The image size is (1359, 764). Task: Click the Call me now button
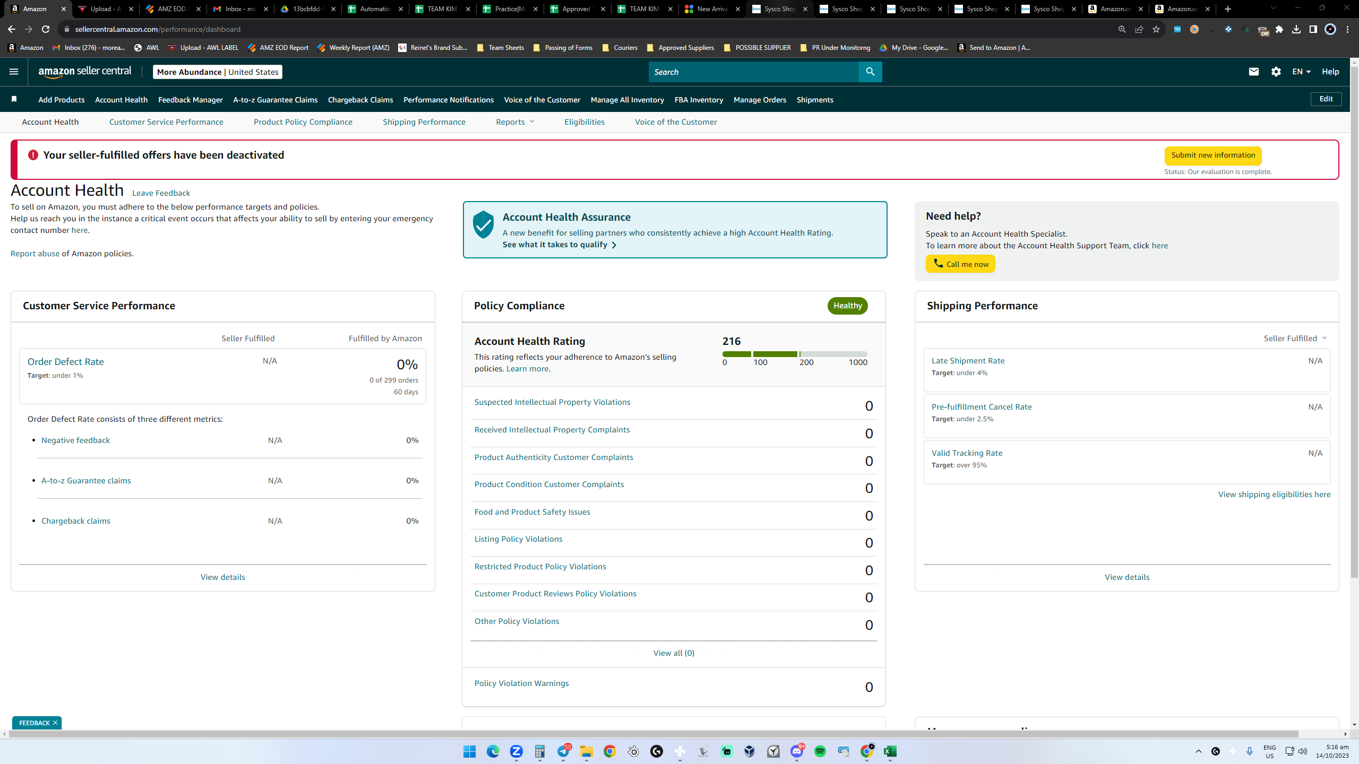[x=960, y=264]
